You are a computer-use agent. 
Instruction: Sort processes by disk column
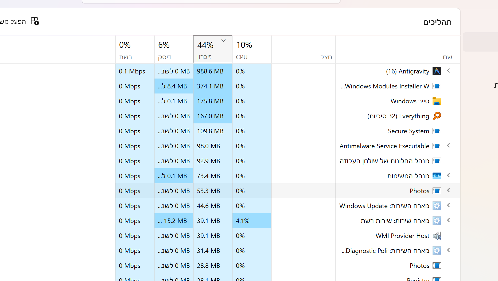tap(173, 49)
